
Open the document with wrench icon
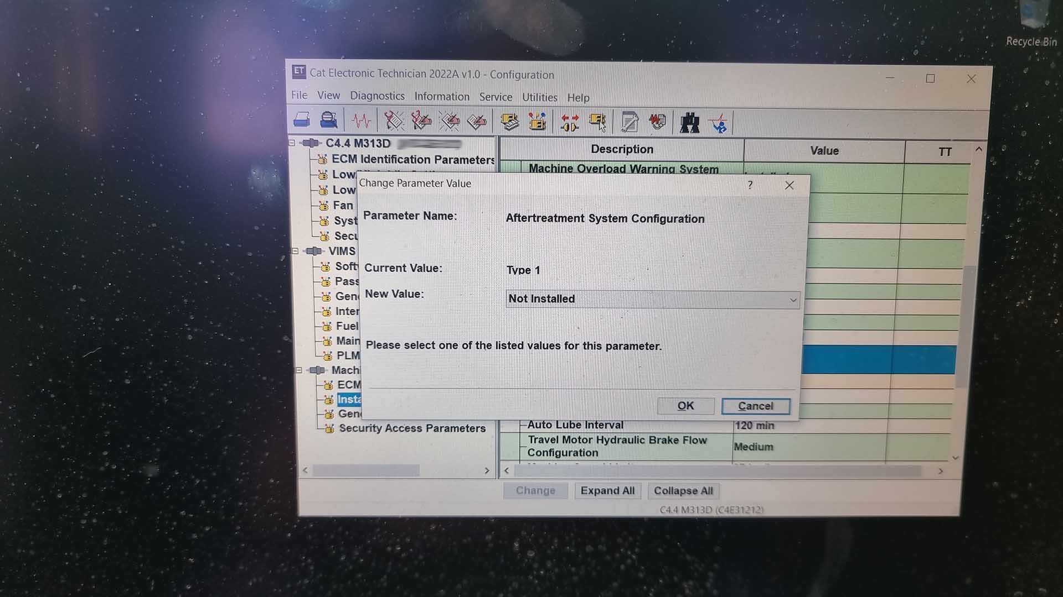pyautogui.click(x=630, y=122)
